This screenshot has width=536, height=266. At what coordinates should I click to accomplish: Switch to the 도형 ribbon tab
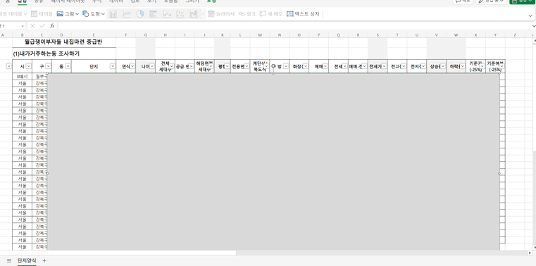tap(211, 1)
